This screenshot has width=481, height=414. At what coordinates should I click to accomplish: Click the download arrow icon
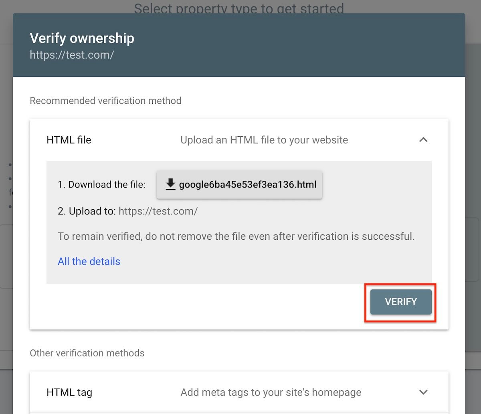point(171,184)
